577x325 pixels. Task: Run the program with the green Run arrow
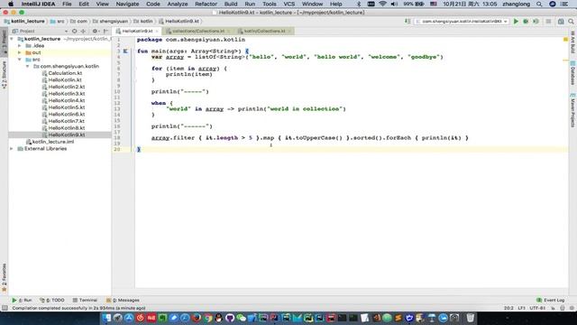point(516,22)
